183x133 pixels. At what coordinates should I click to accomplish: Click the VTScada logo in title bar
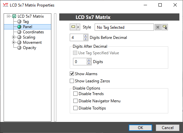pyautogui.click(x=6, y=5)
